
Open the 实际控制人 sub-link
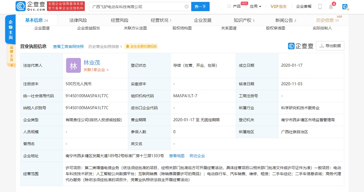(322, 28)
